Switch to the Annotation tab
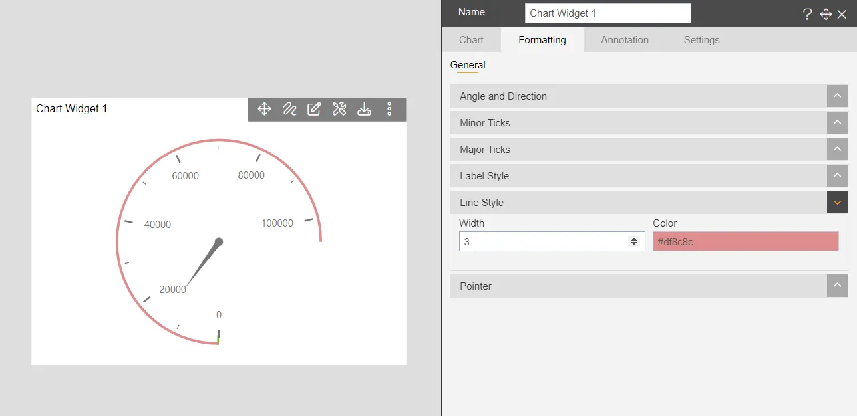 [x=624, y=40]
